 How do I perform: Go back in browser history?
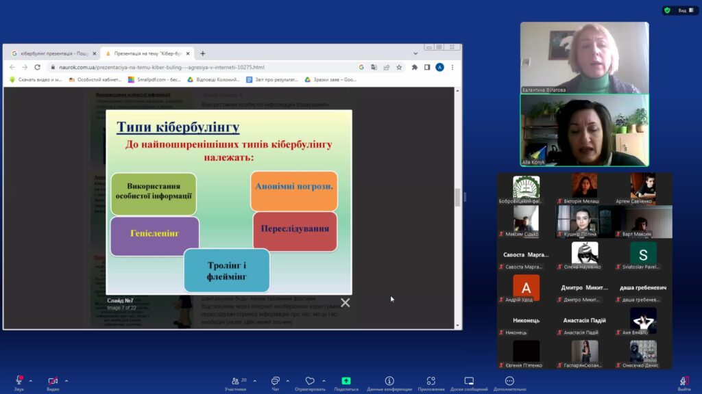point(12,67)
